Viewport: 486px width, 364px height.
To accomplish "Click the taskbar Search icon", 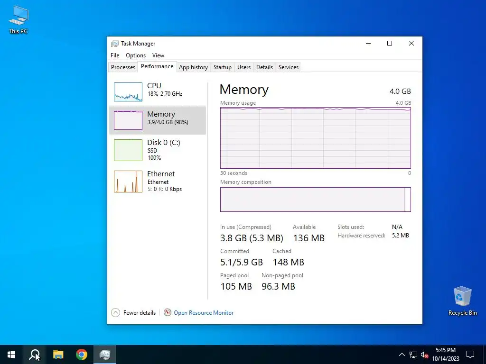I will coord(35,355).
